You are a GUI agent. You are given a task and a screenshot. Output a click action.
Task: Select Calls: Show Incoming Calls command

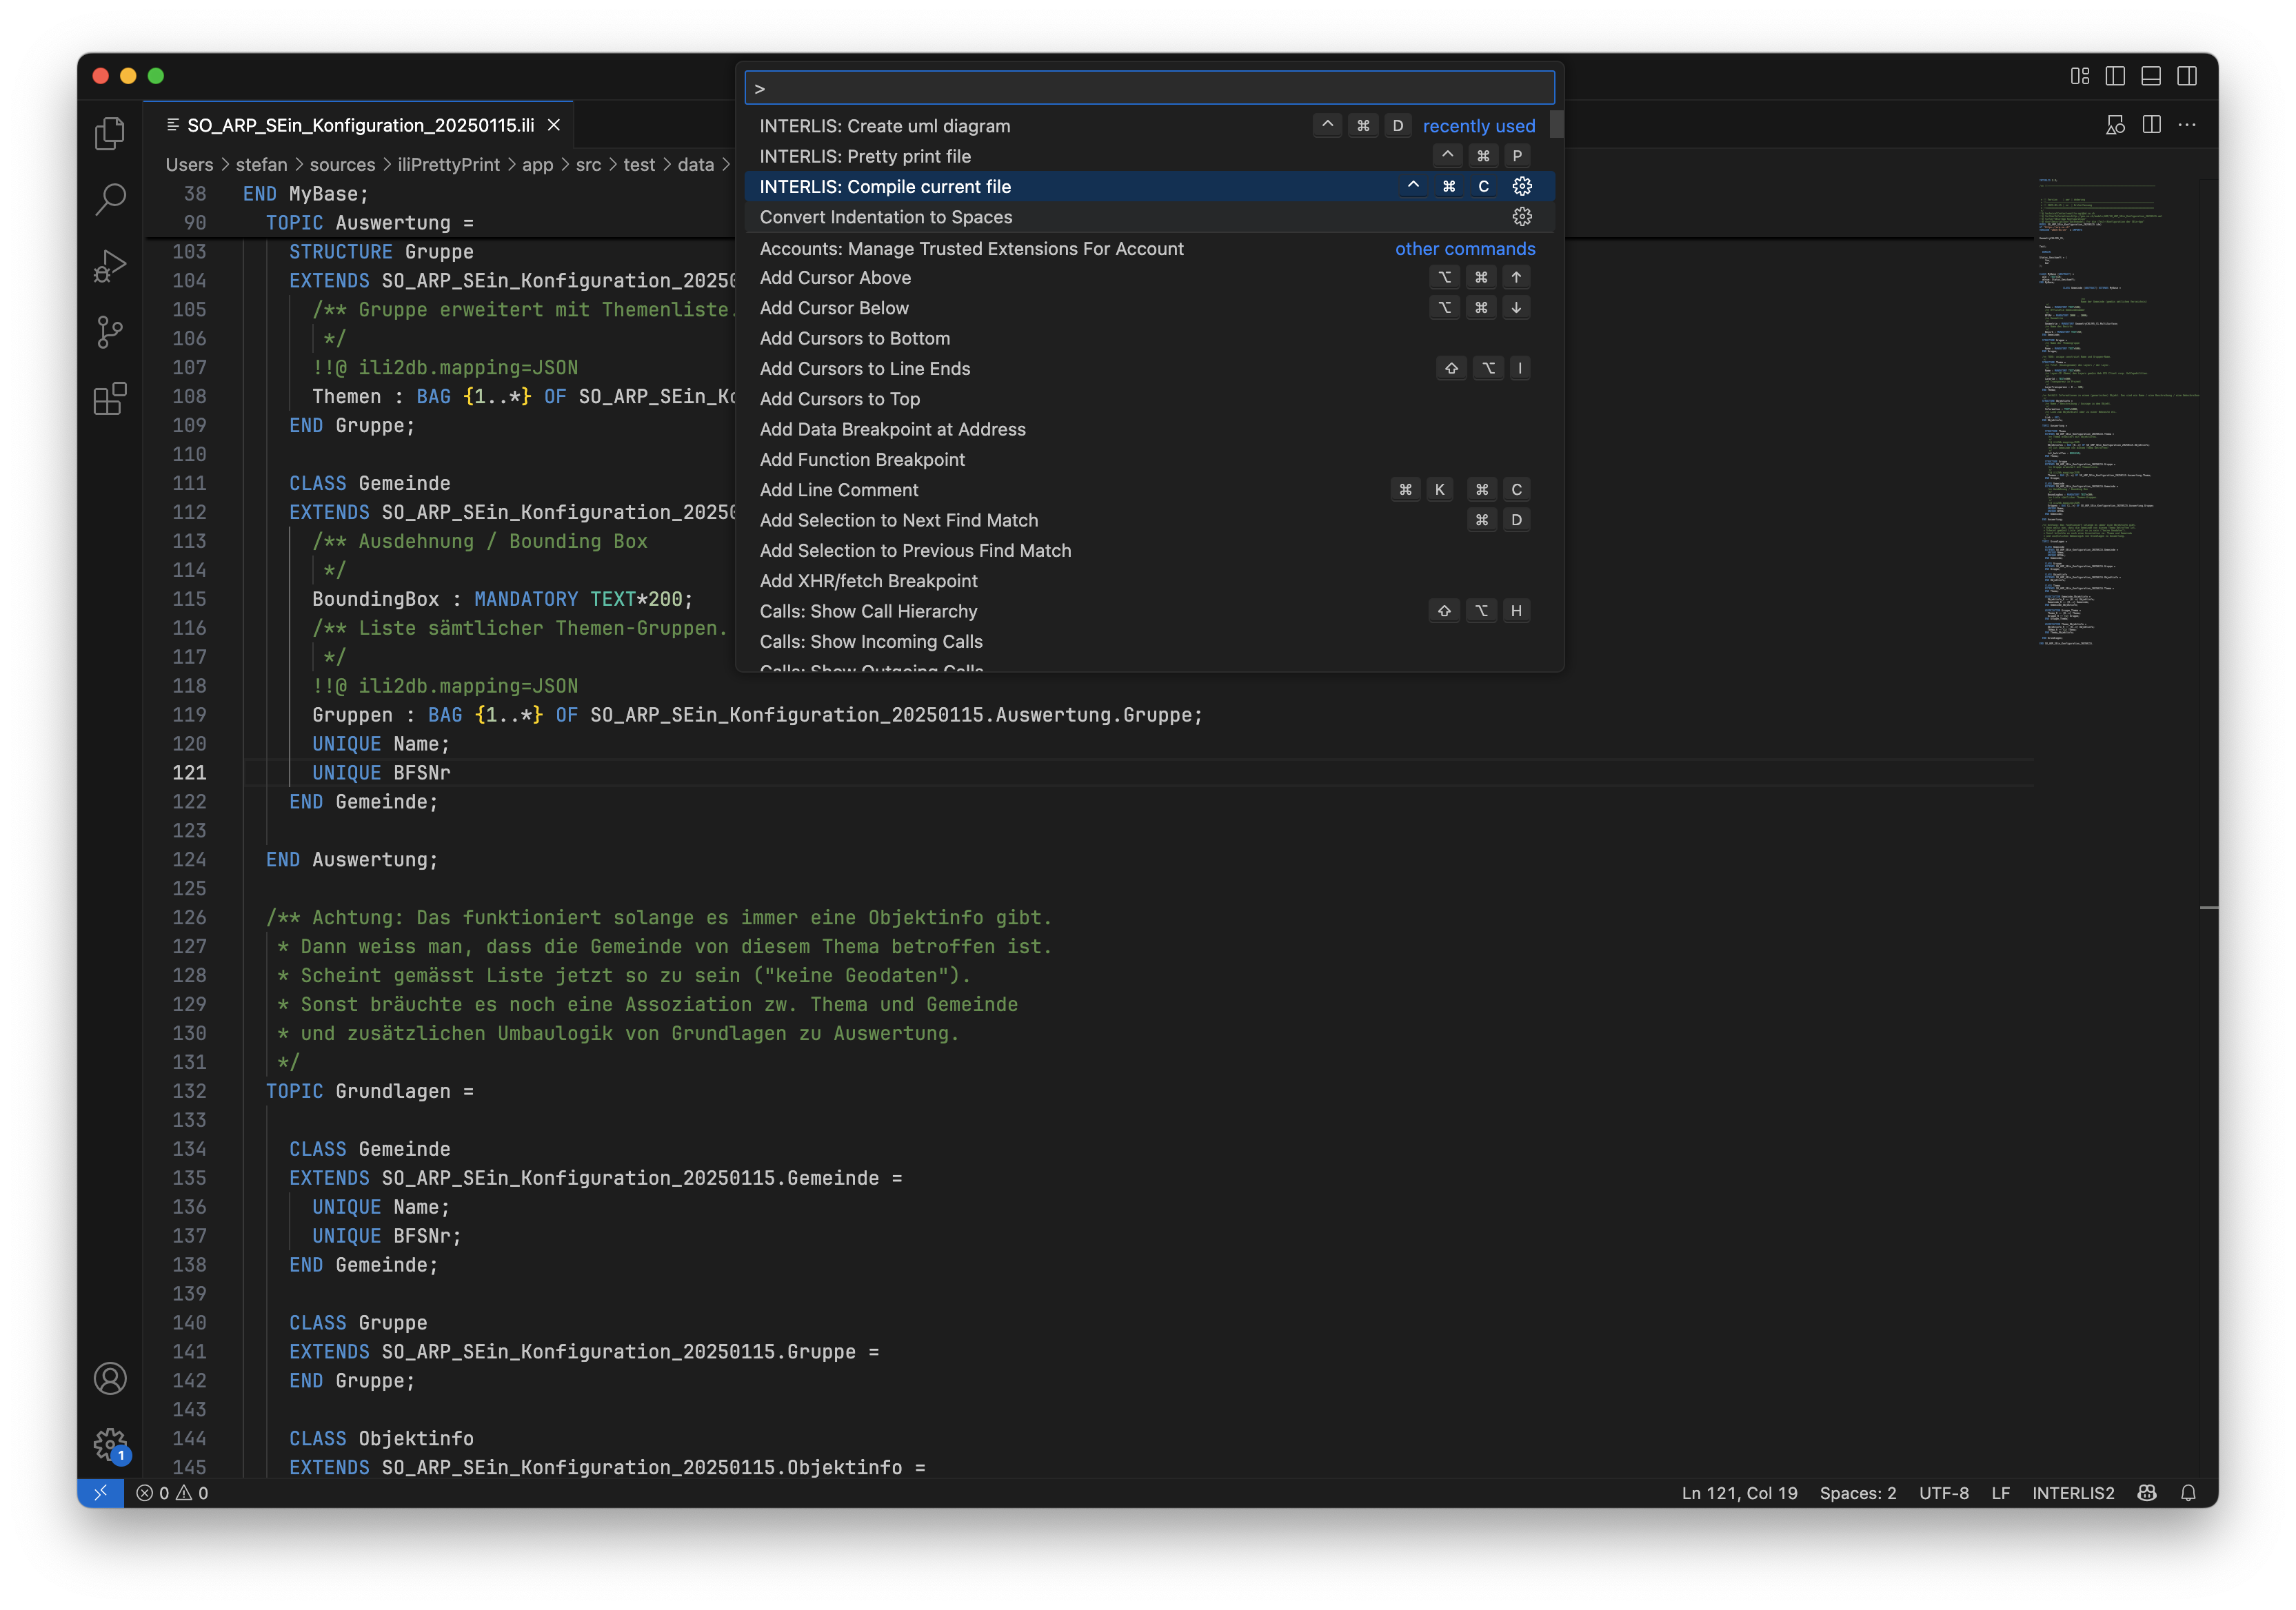click(1150, 642)
